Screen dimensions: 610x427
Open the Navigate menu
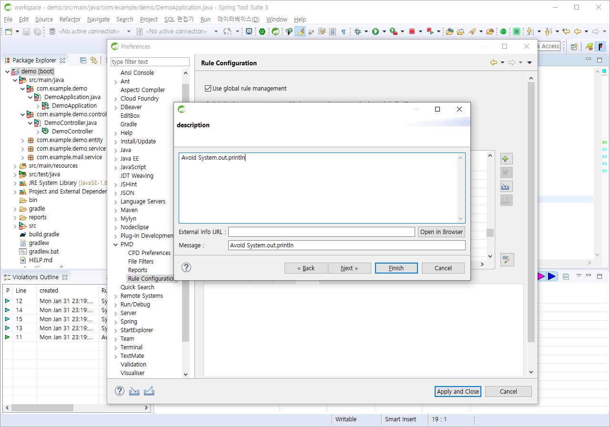(99, 19)
